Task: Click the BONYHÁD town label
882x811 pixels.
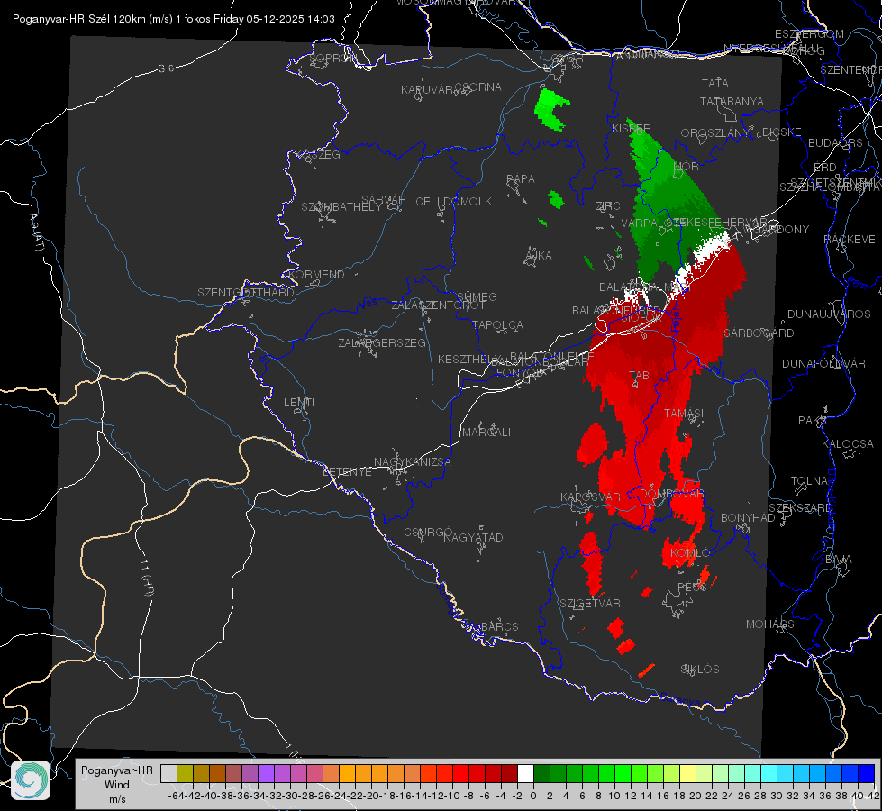Action: (748, 518)
